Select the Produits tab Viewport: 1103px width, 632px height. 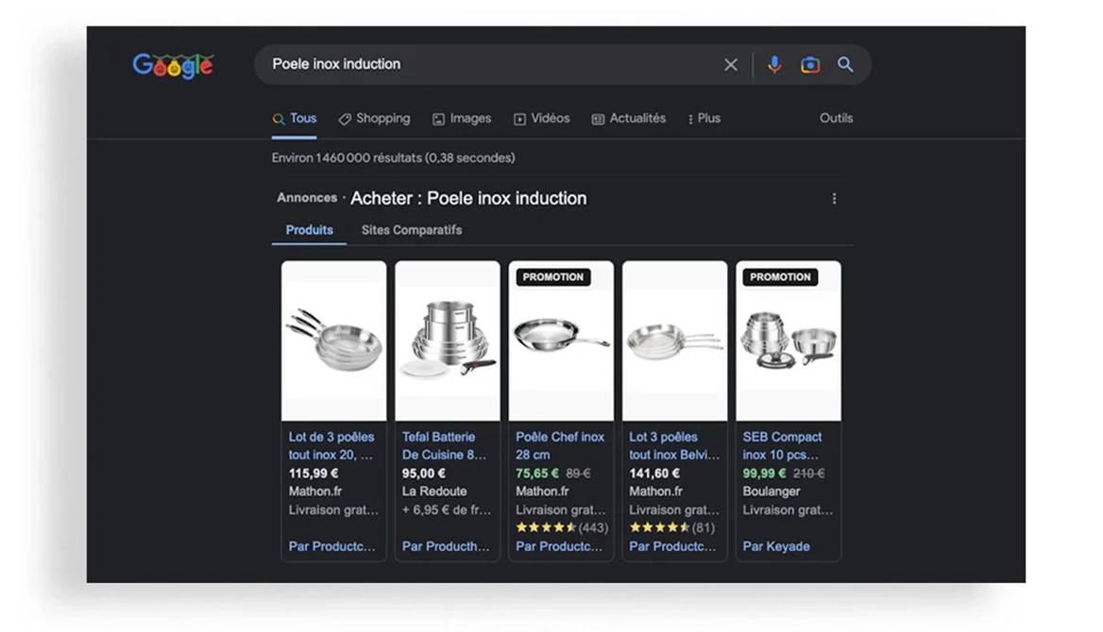click(x=310, y=230)
